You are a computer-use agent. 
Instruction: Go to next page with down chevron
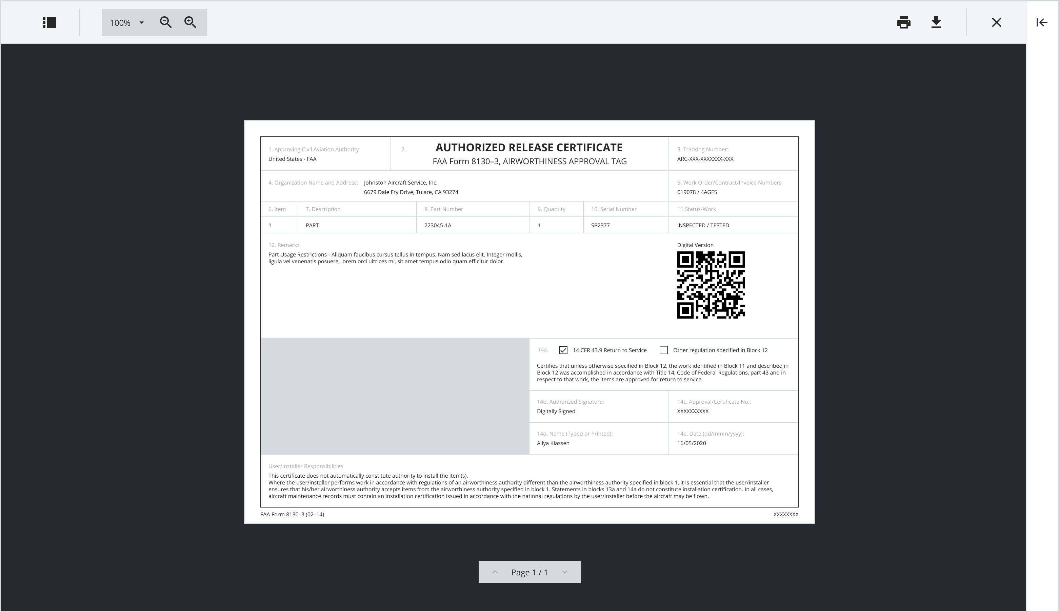pyautogui.click(x=565, y=572)
